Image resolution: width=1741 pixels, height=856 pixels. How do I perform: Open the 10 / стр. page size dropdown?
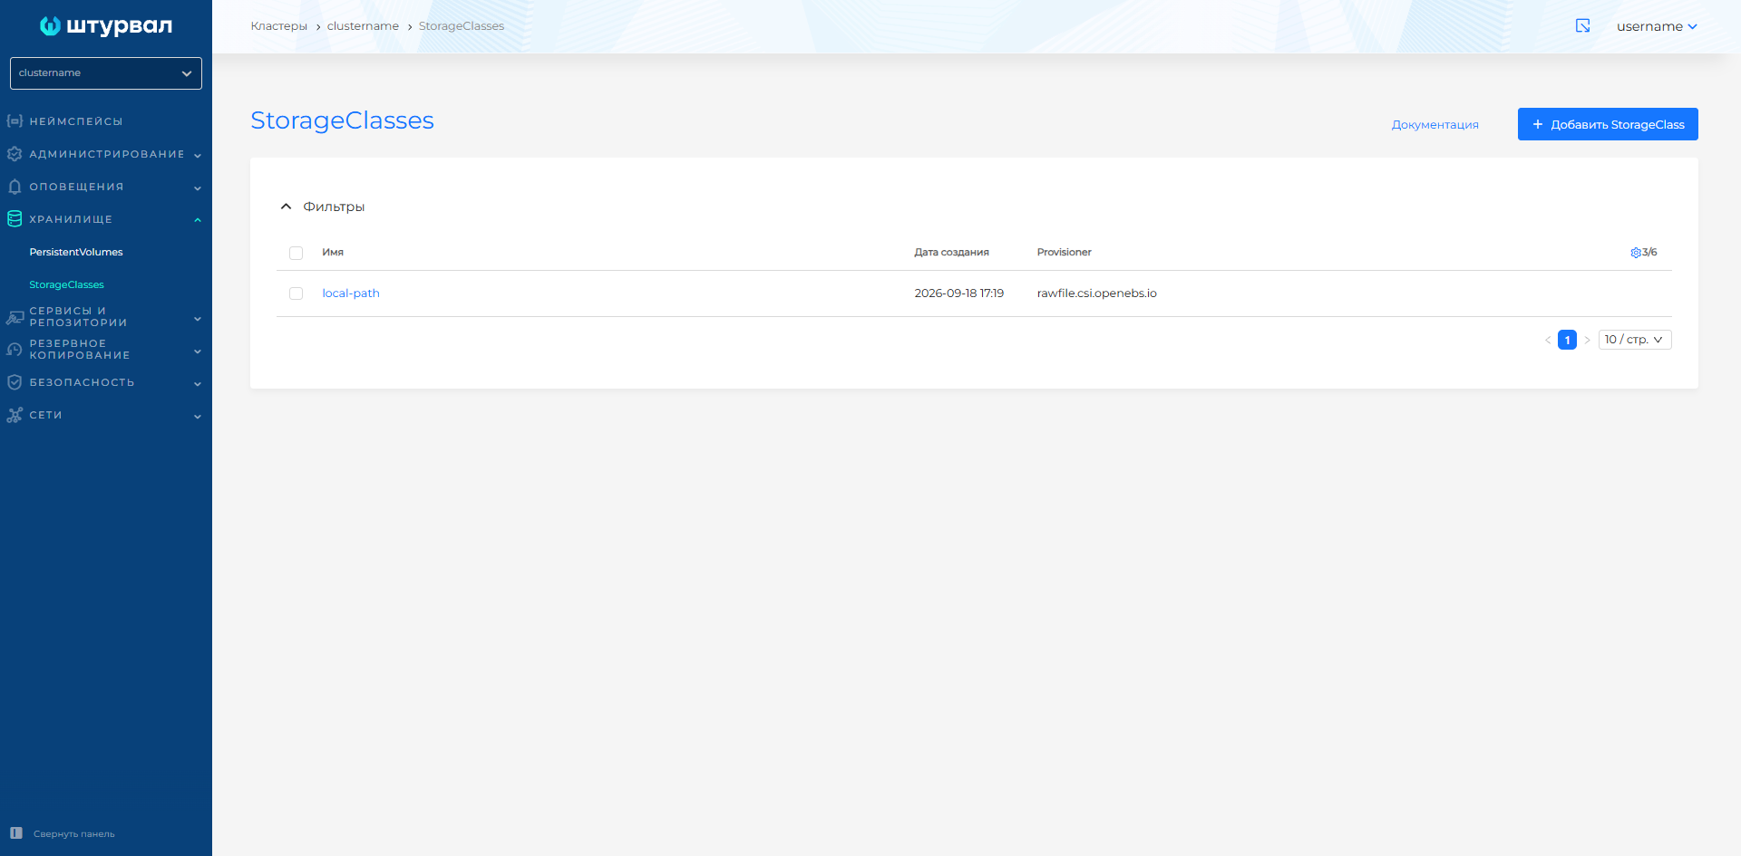1635,340
